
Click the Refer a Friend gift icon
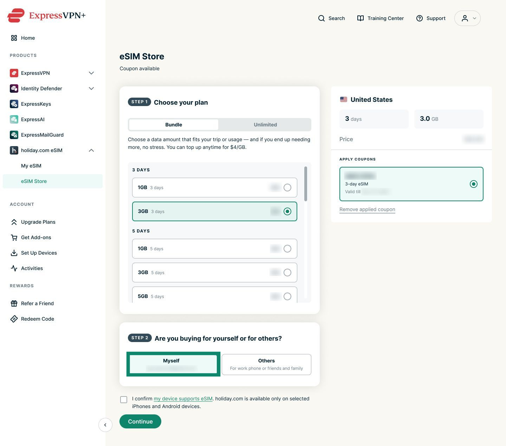pos(14,303)
